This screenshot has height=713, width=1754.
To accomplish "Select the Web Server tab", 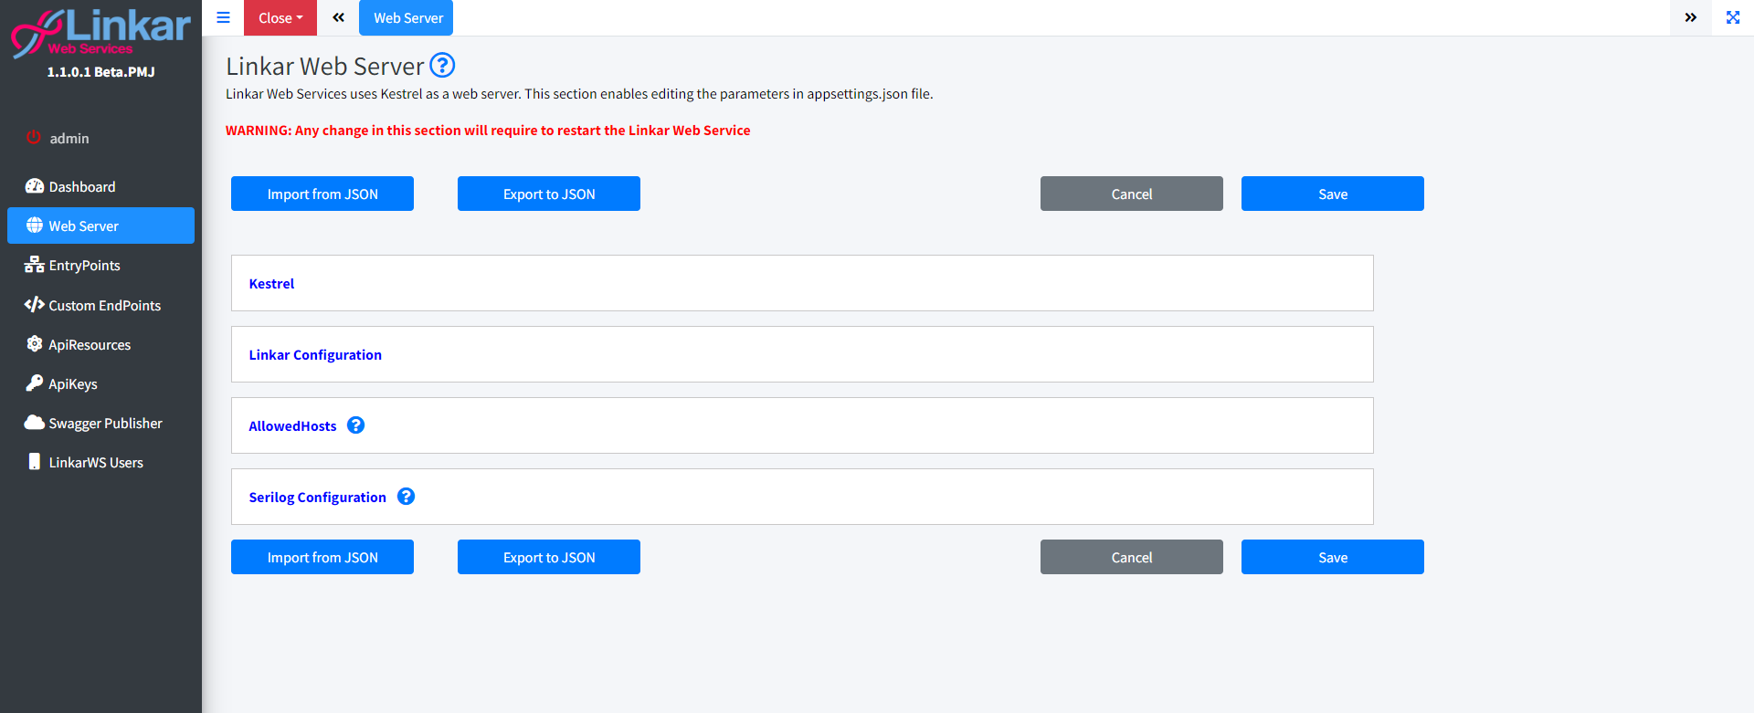I will coord(407,18).
